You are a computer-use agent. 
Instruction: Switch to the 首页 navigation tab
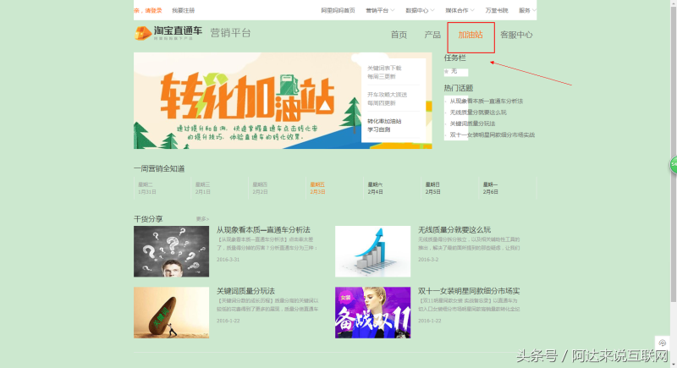coord(399,35)
